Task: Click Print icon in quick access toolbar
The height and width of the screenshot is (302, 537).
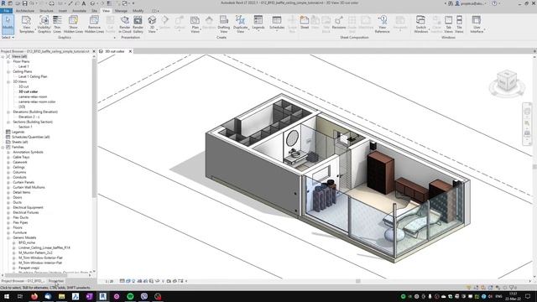Action: click(x=52, y=3)
